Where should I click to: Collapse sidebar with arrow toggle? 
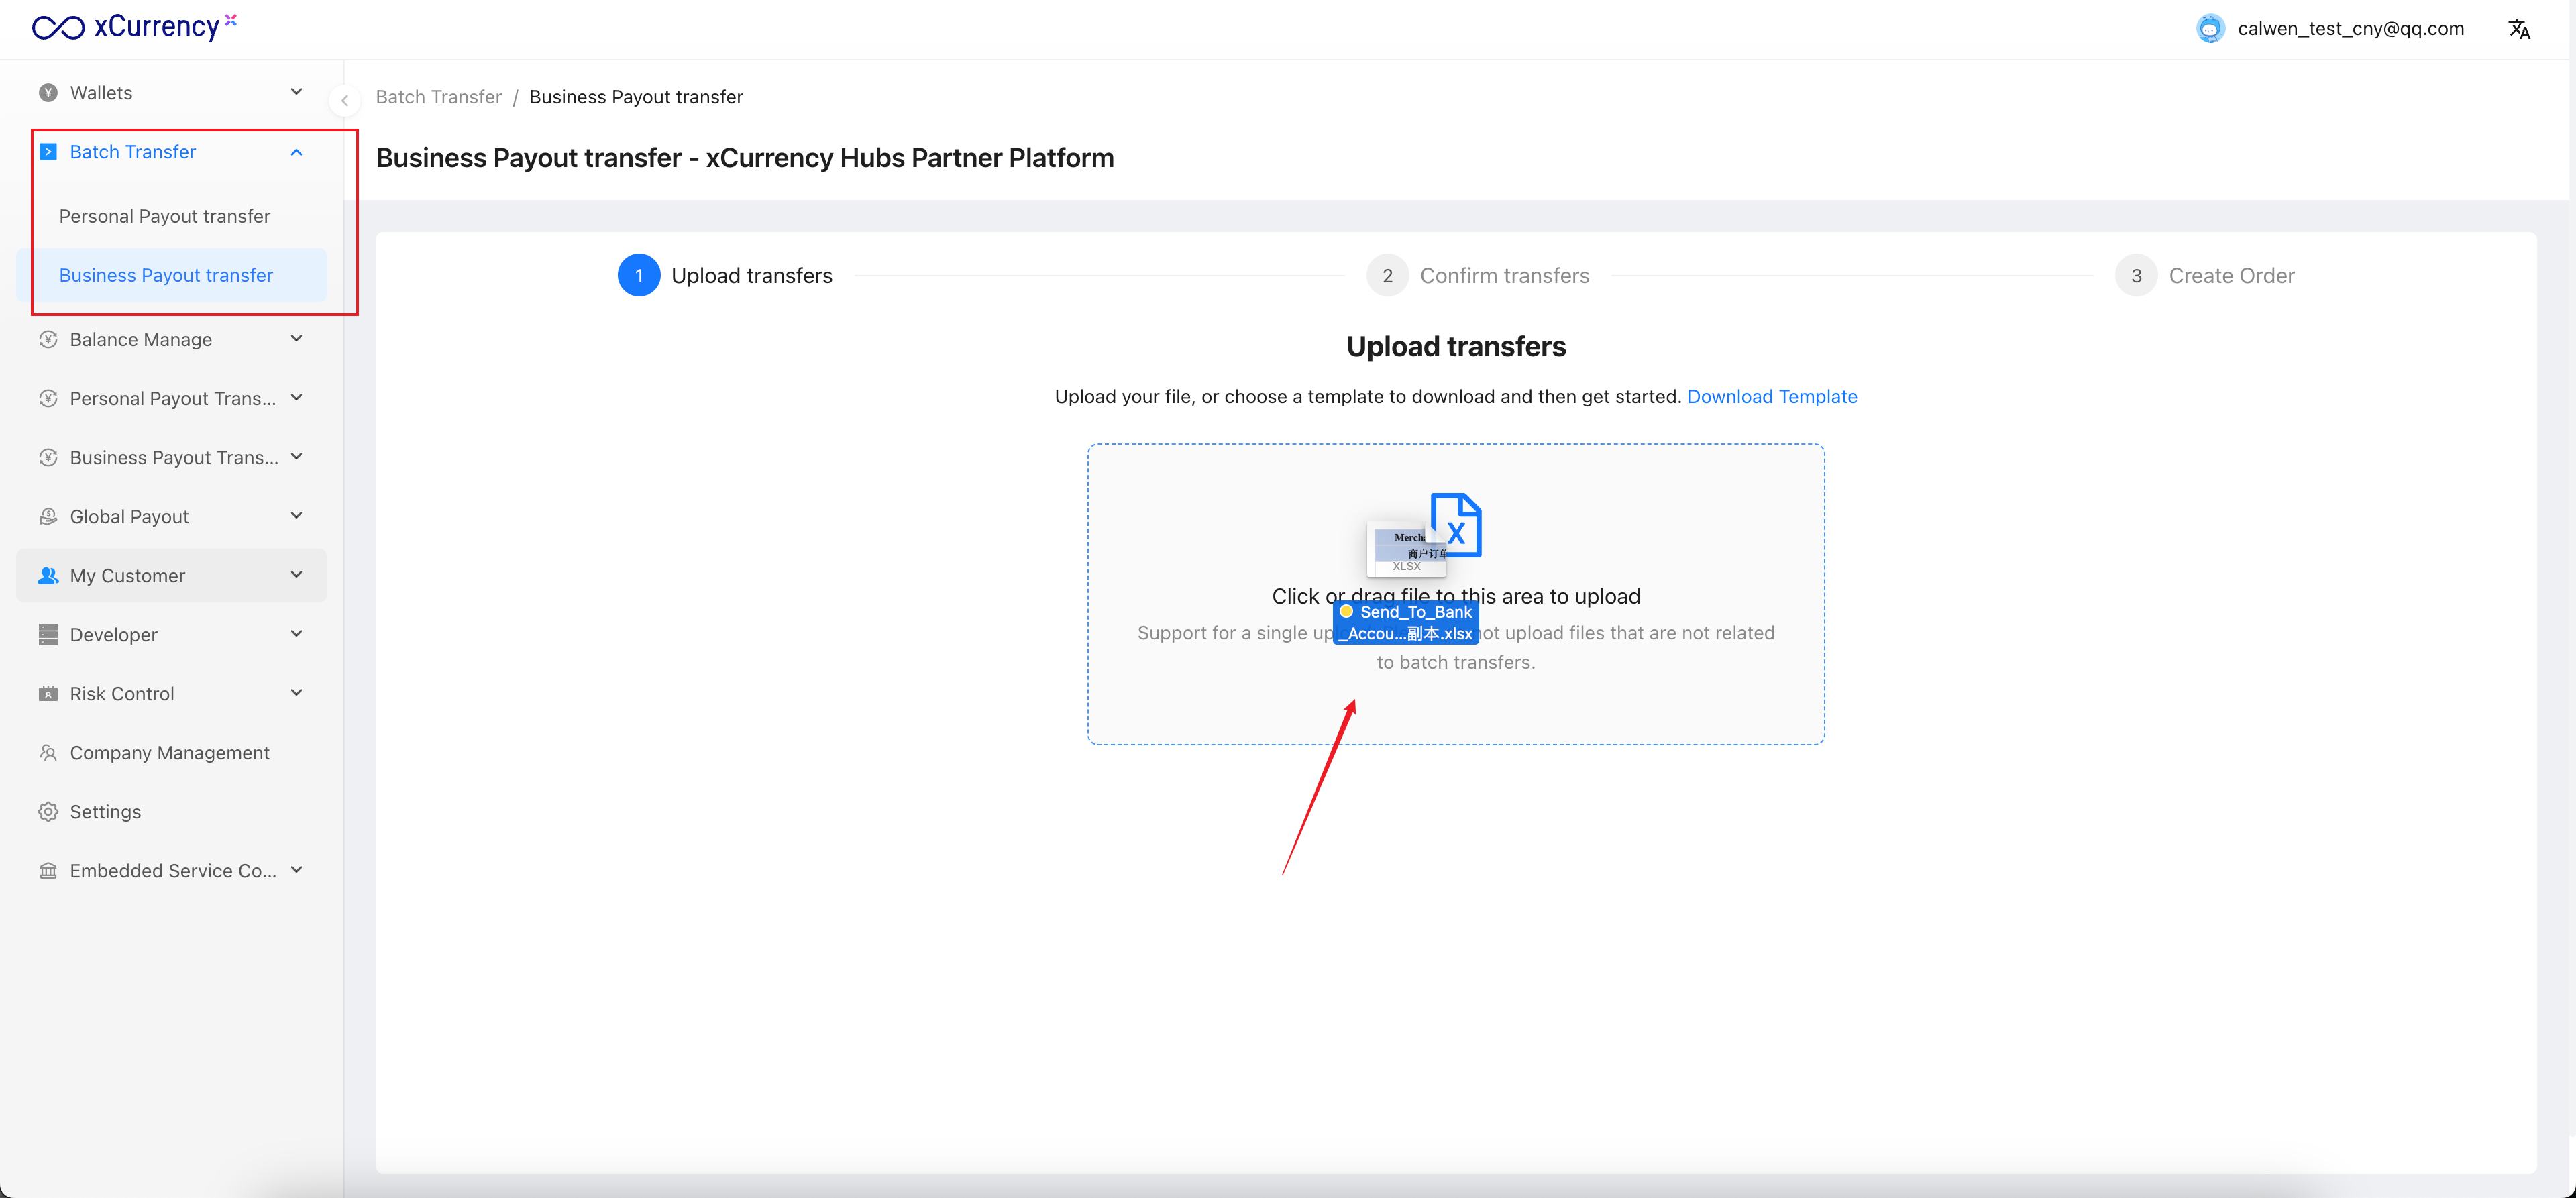point(345,100)
